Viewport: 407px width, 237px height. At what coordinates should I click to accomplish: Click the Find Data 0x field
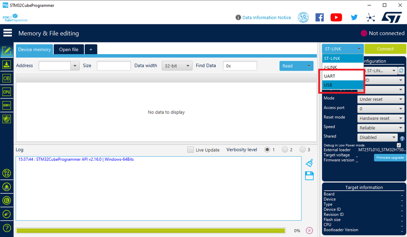(x=240, y=66)
